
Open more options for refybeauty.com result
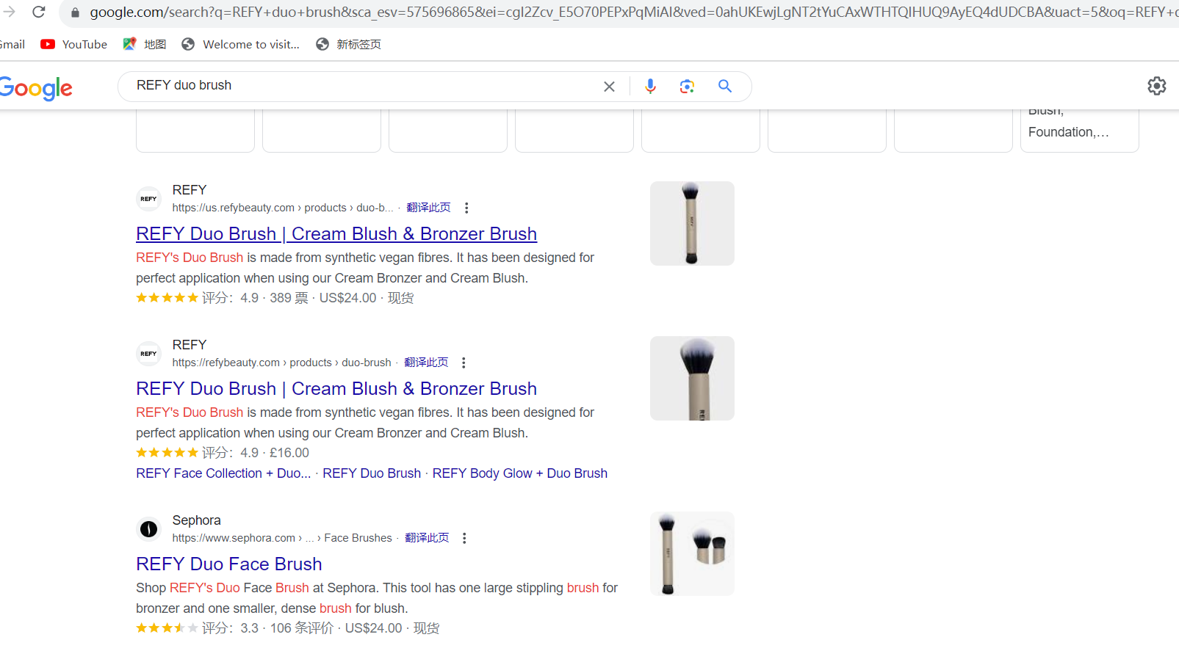(x=464, y=363)
